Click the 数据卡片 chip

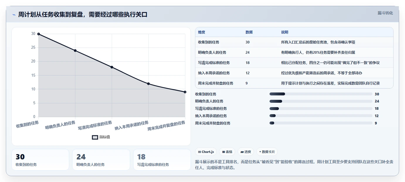[x=267, y=152]
